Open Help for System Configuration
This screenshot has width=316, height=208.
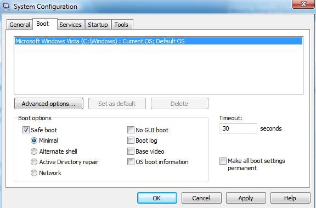click(x=290, y=198)
